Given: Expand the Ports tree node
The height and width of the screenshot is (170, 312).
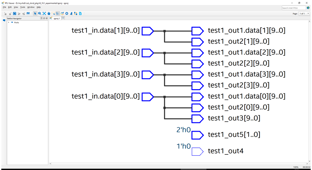Looking at the screenshot, I should tap(9, 22).
